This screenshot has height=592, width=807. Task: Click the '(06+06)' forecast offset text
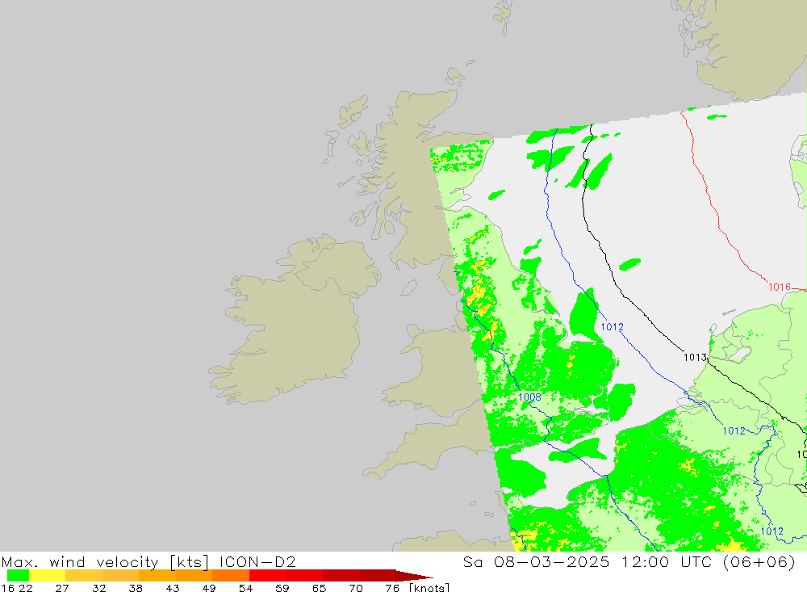coord(759,561)
